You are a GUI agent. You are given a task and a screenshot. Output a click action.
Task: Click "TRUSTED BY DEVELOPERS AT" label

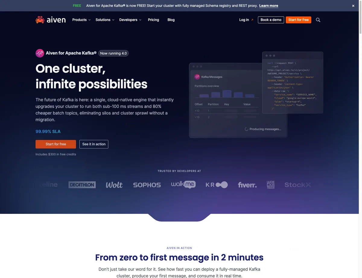[179, 171]
